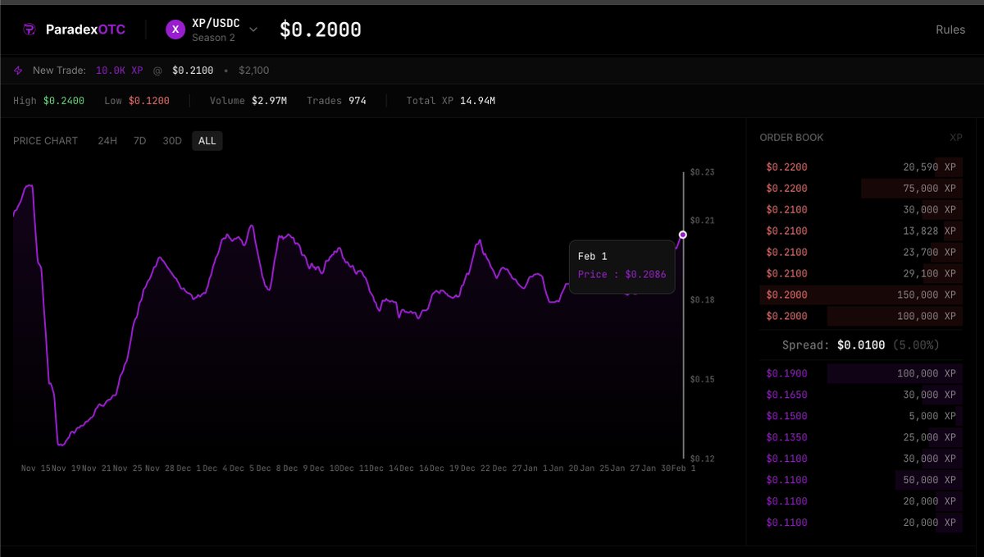This screenshot has height=557, width=984.
Task: Click the $2,100 new trade total
Action: (x=253, y=71)
